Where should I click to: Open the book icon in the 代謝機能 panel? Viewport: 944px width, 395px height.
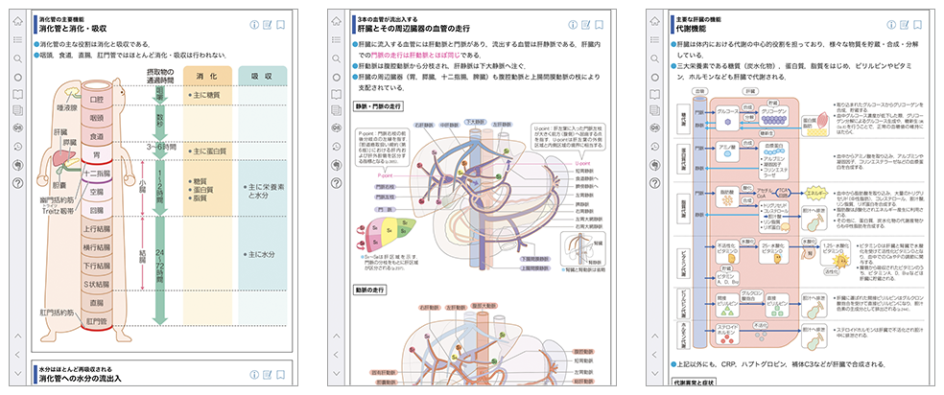655,94
